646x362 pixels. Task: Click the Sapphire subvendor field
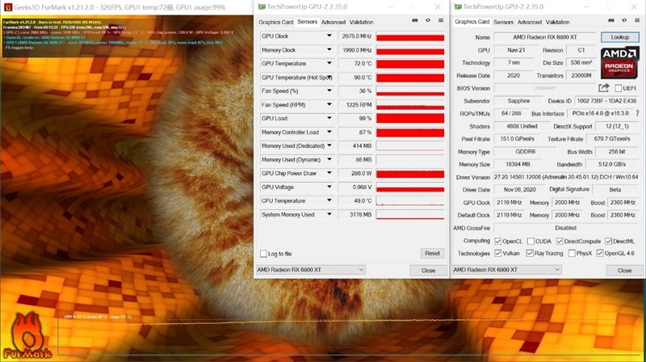pyautogui.click(x=518, y=101)
